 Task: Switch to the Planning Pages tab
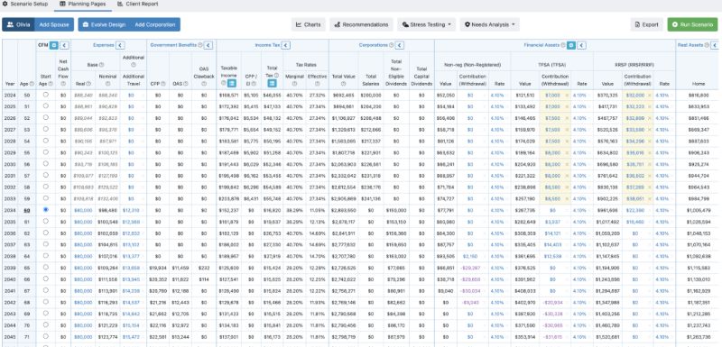pos(83,4)
